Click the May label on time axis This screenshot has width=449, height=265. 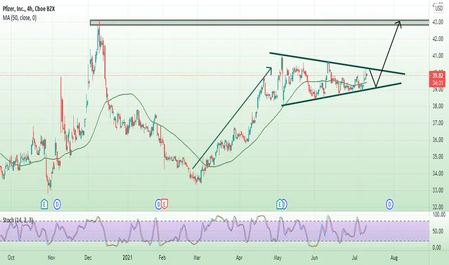[x=277, y=258]
